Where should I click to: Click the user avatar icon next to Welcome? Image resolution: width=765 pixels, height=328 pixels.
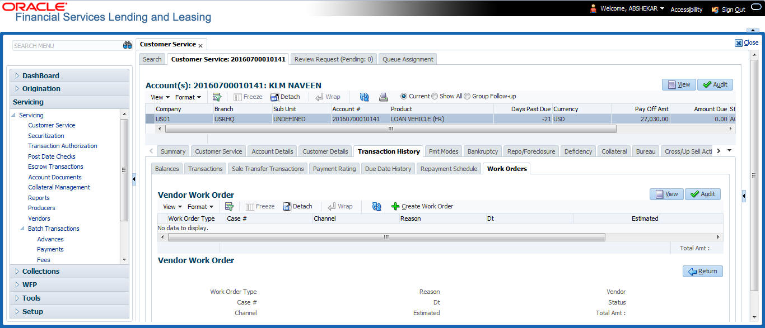coord(594,9)
